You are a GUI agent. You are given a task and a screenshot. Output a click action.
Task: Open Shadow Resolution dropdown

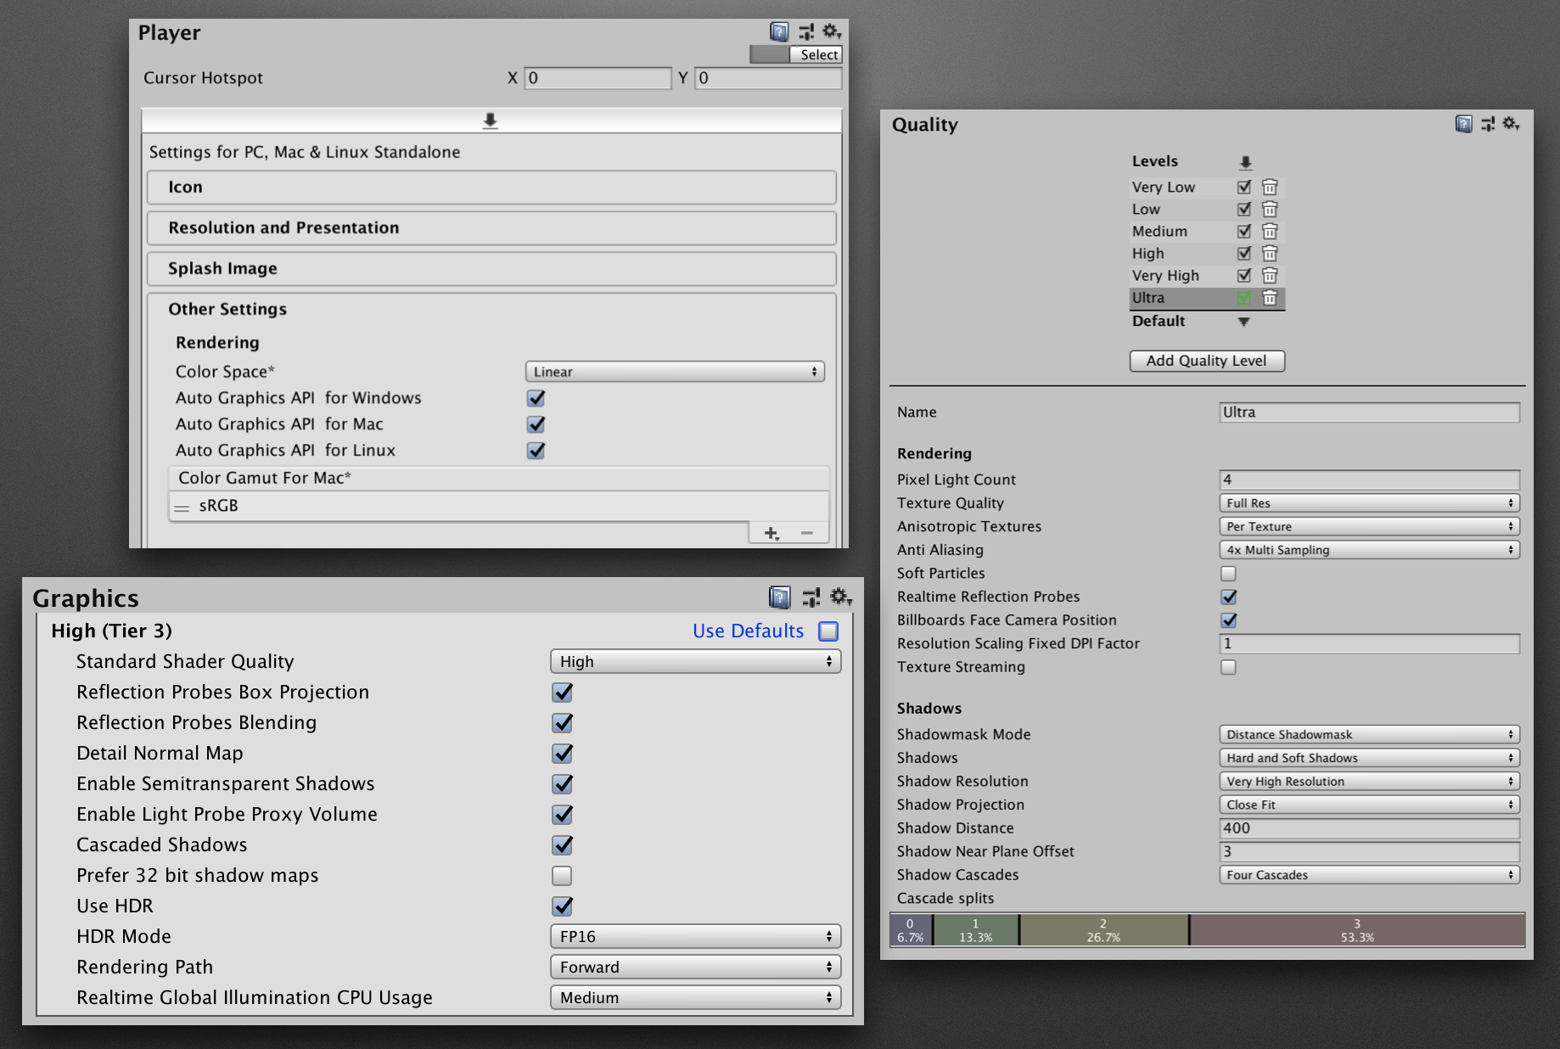1369,782
